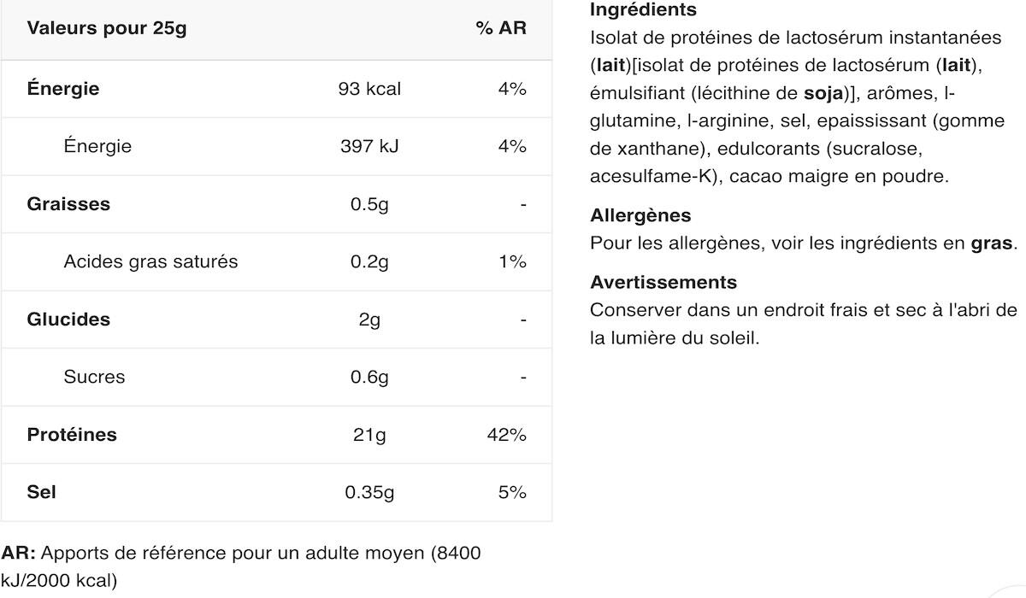Viewport: 1026px width, 598px height.
Task: Select the bold "Énergie" row label
Action: 63,89
